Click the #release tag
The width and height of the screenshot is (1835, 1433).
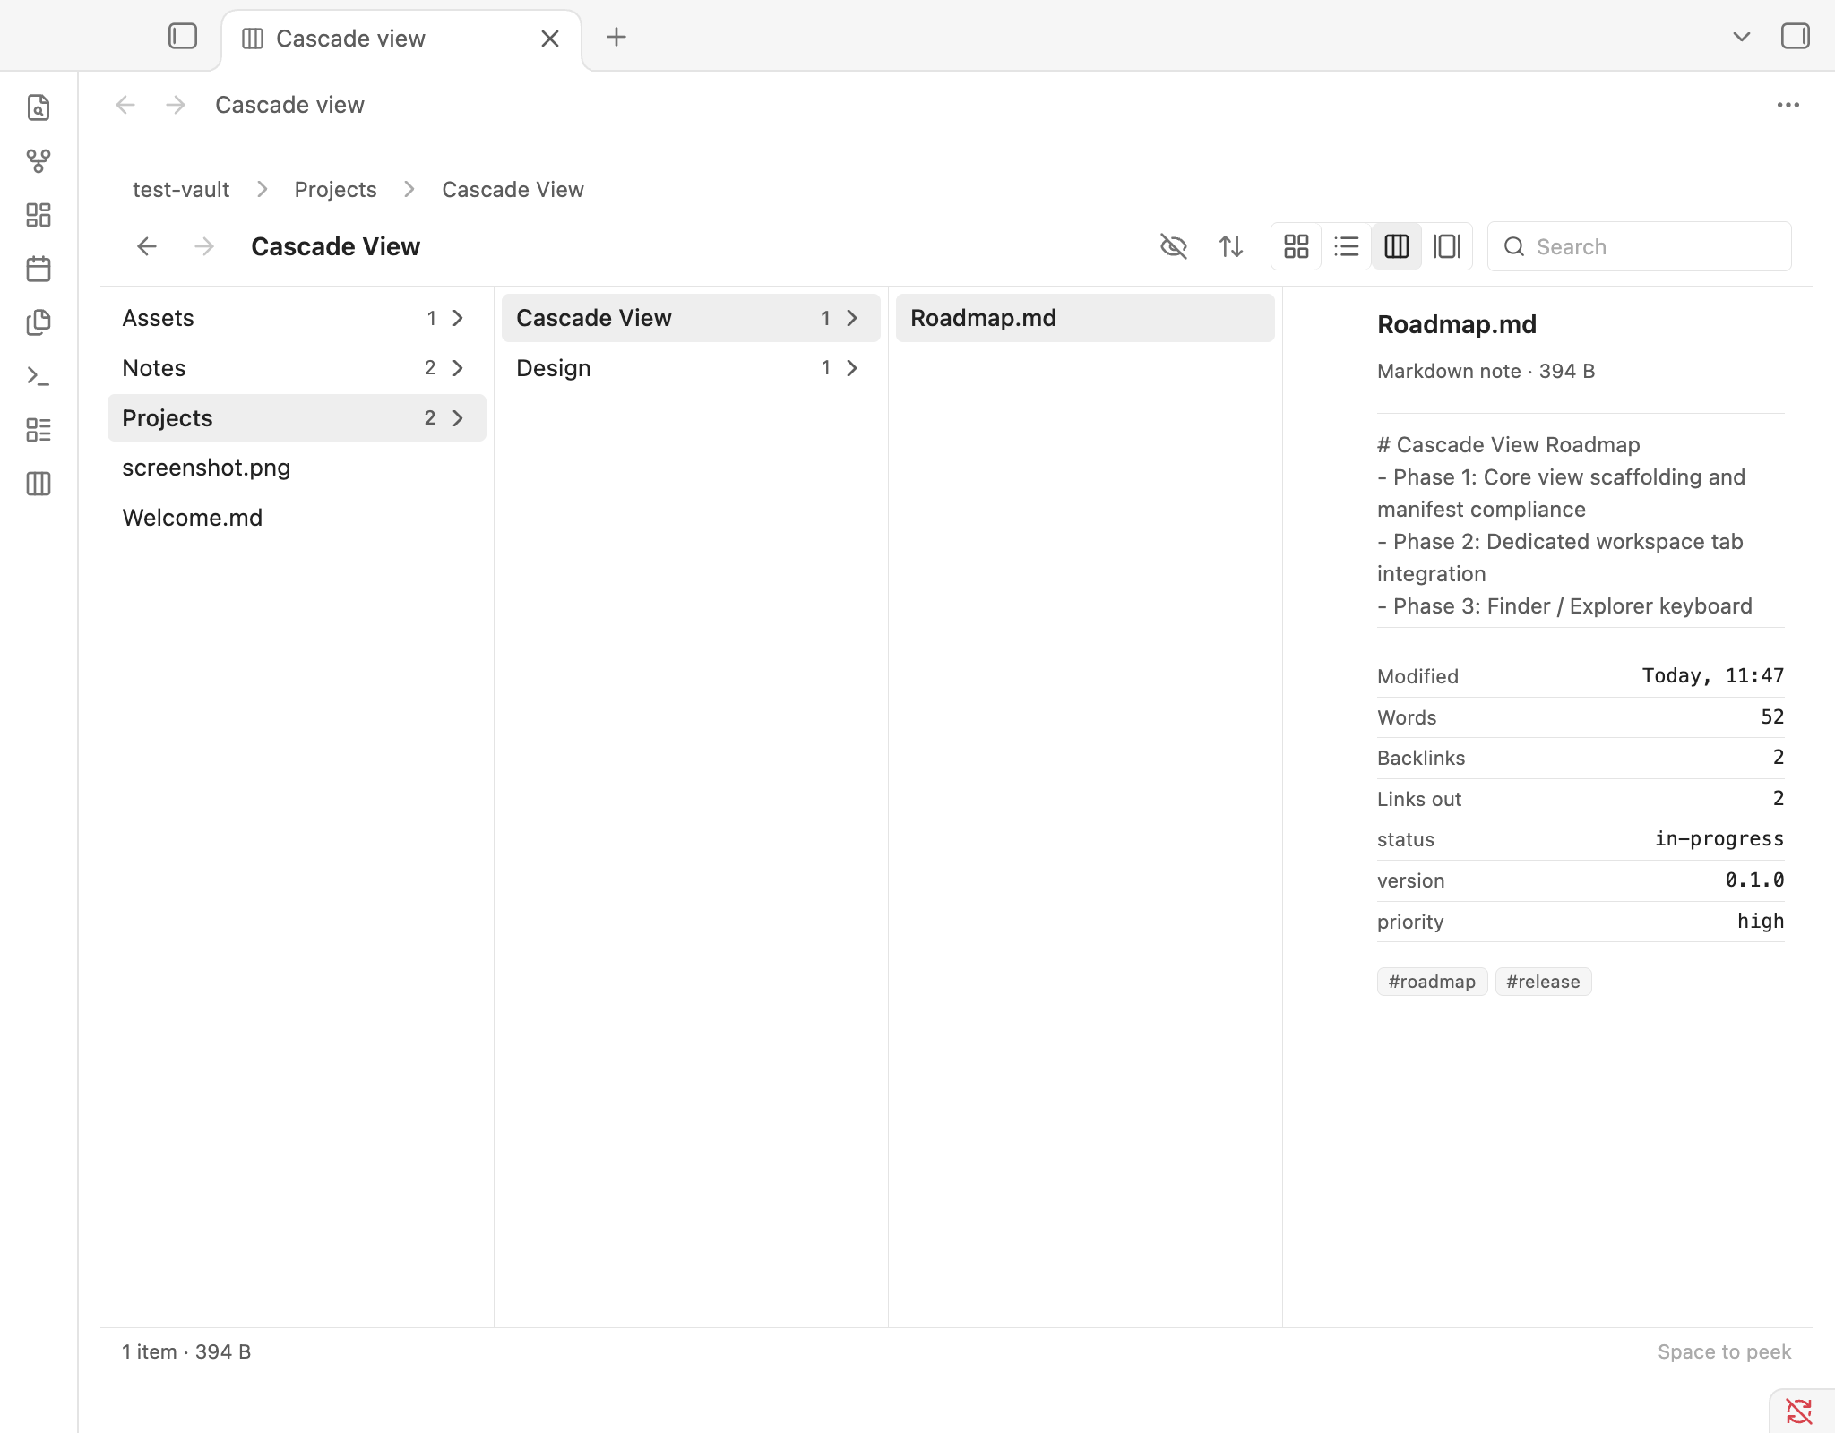[1543, 982]
